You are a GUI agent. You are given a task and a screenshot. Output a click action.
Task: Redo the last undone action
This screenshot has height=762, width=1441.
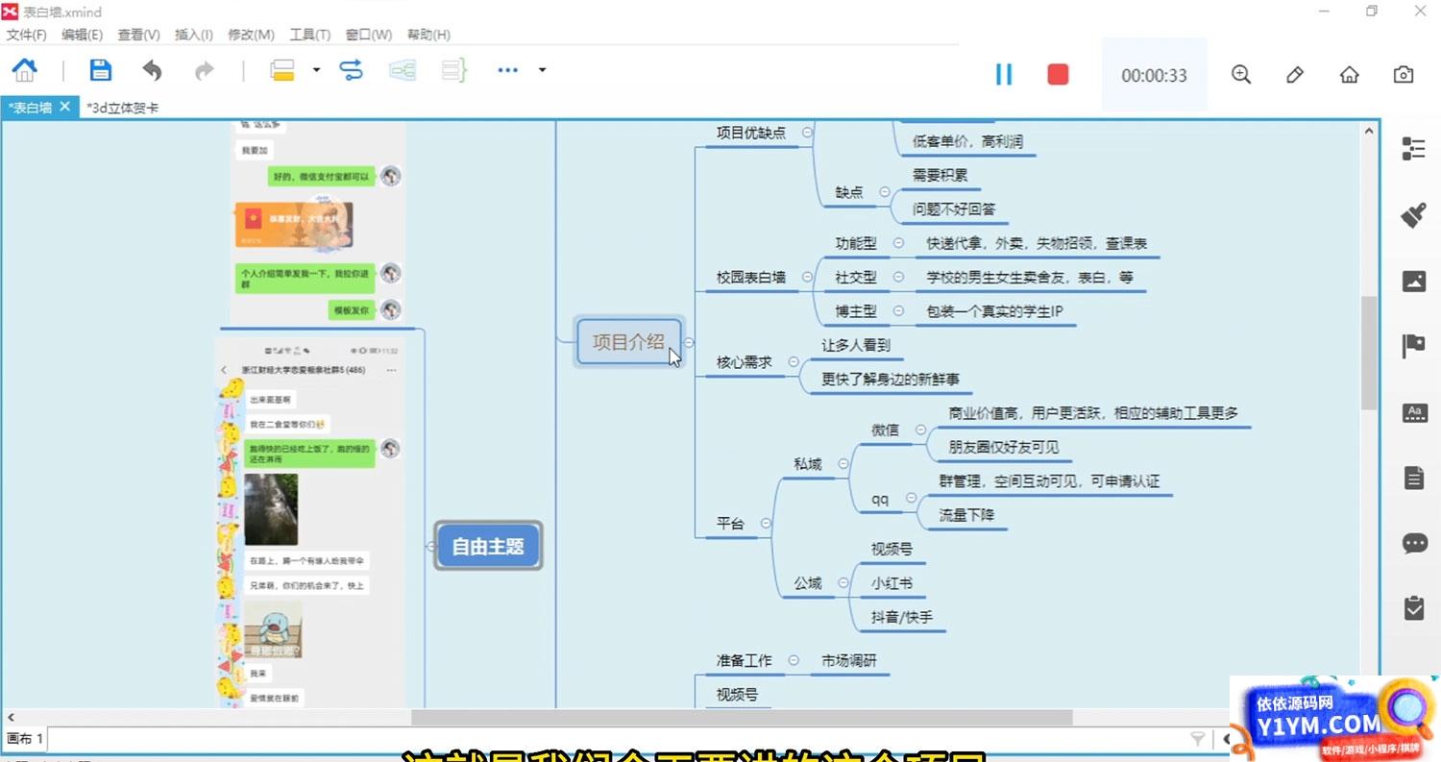(204, 70)
